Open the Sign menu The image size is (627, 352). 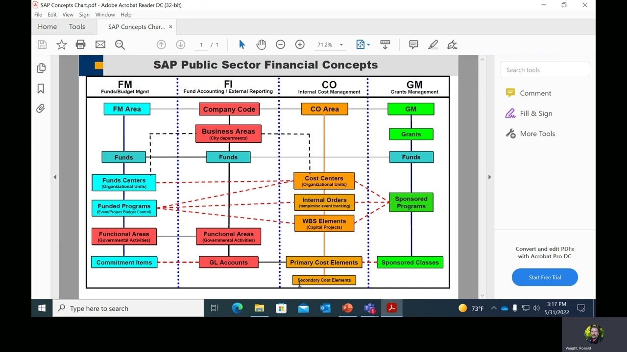84,15
